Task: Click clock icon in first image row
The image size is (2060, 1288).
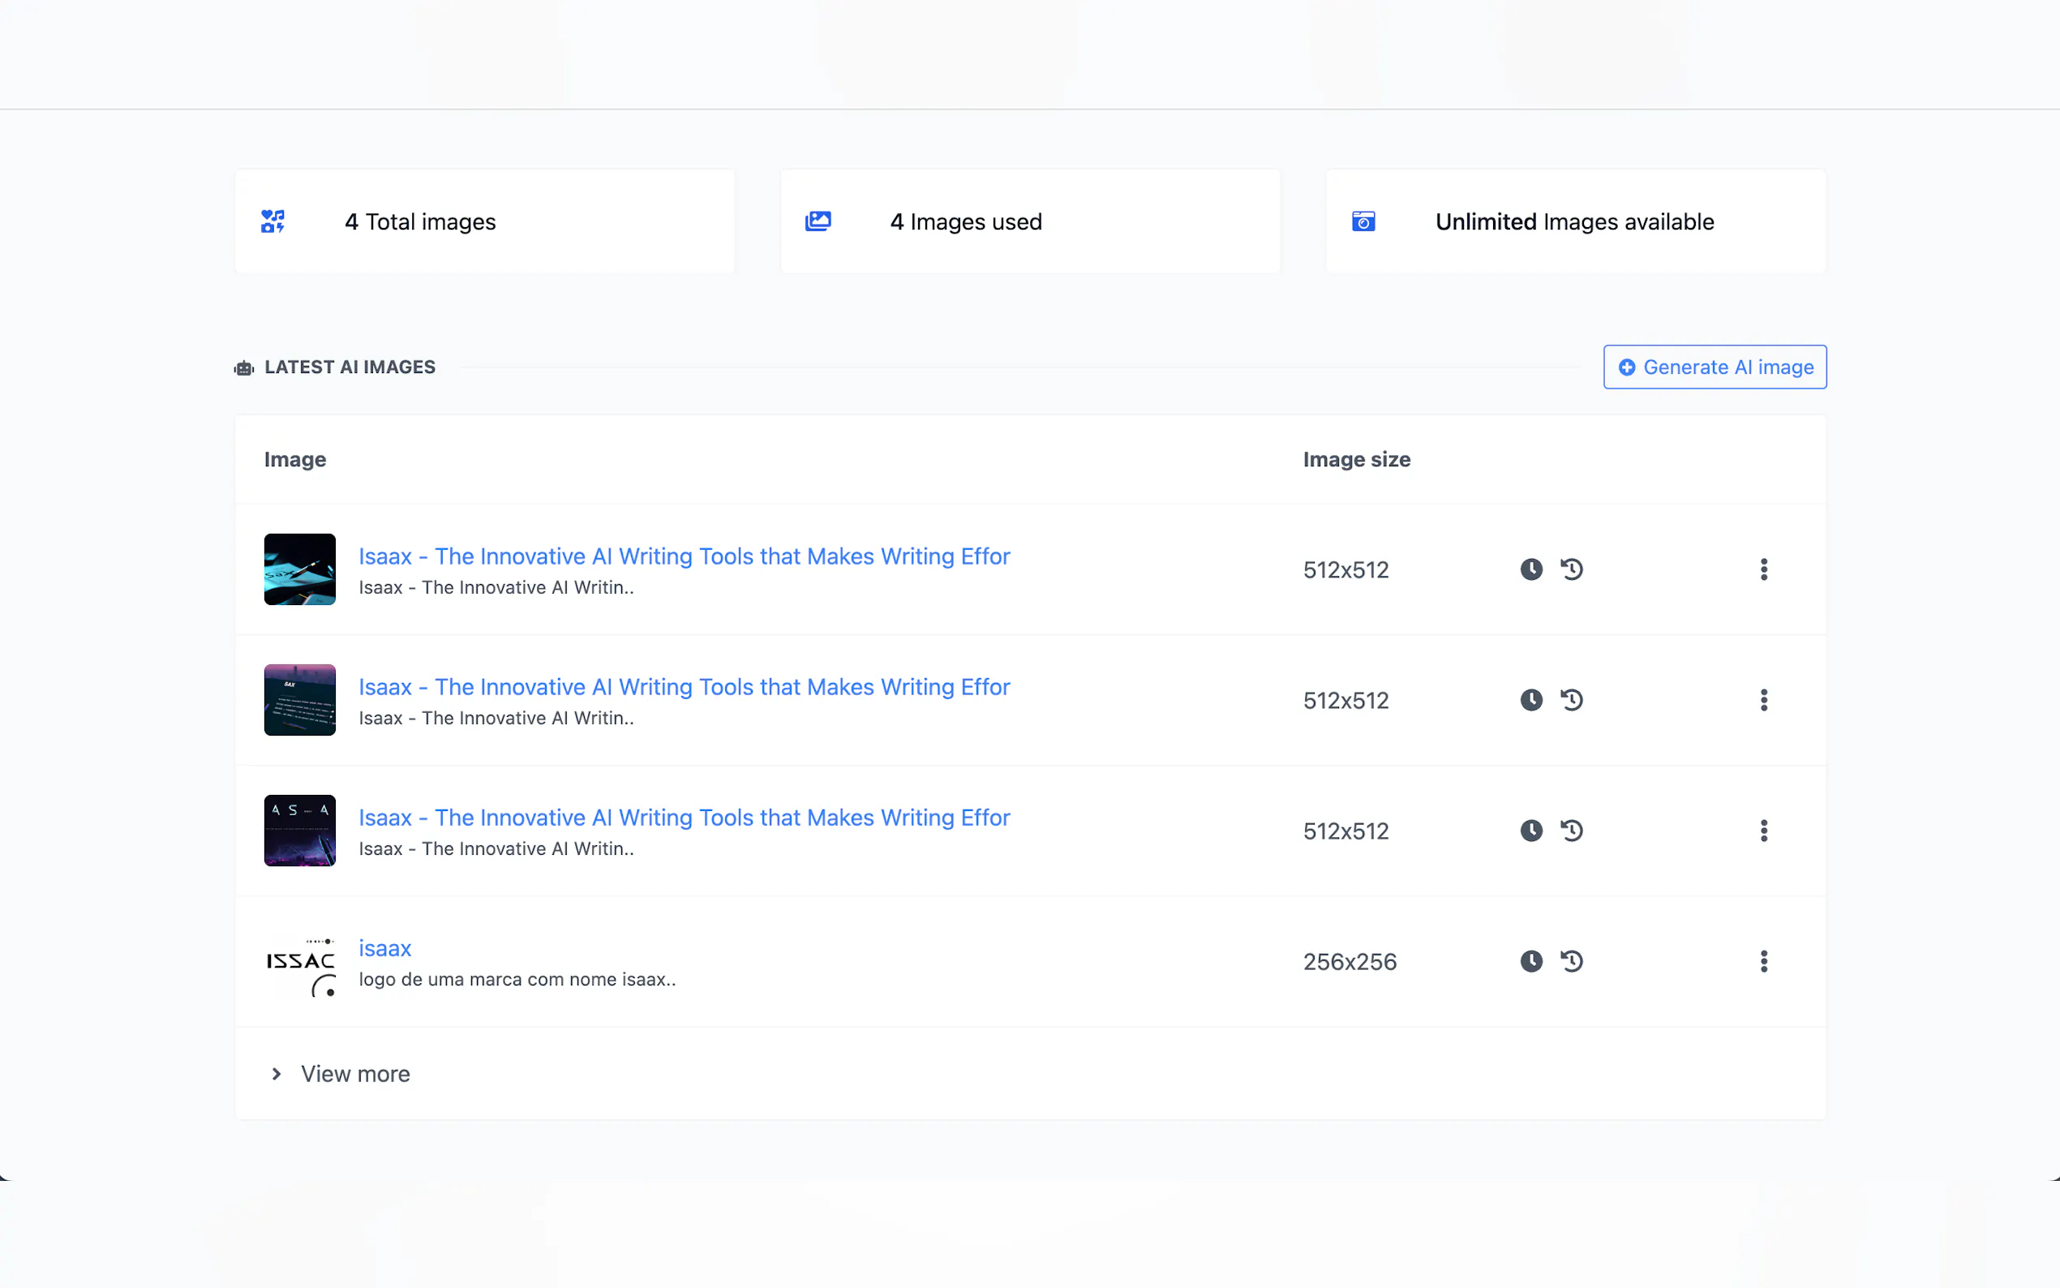Action: pos(1530,569)
